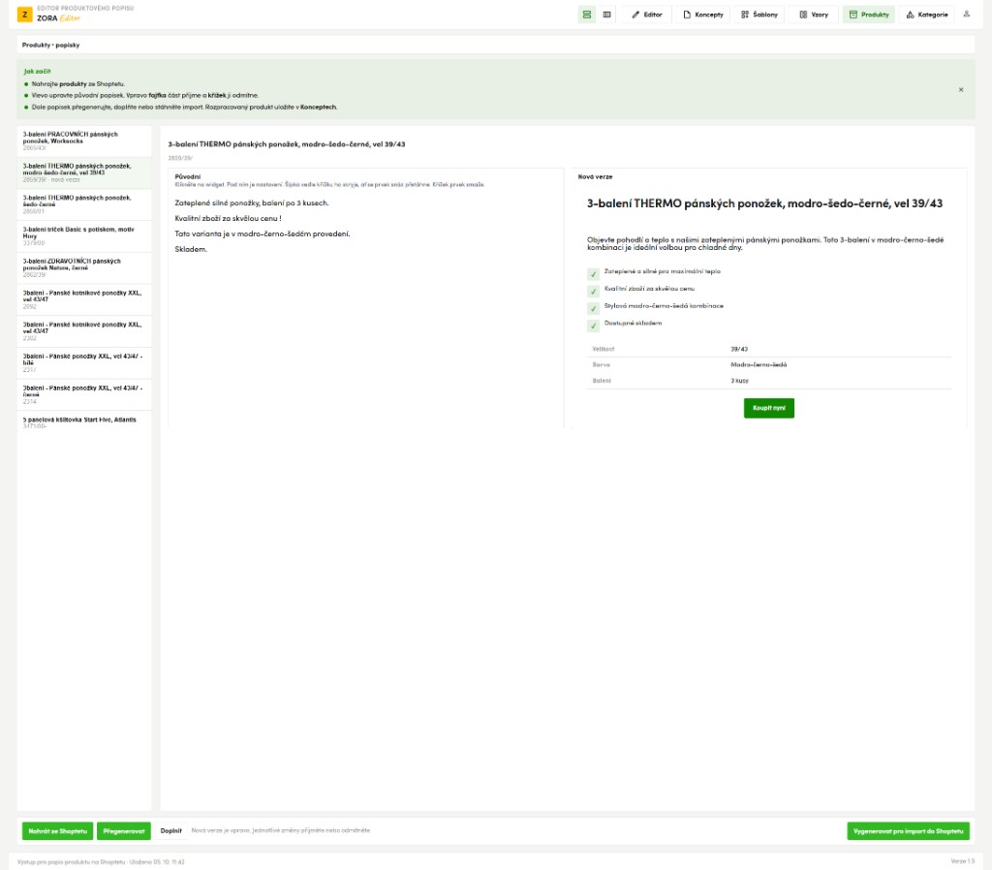Click the Přegenerovat button
This screenshot has width=992, height=870.
point(124,831)
